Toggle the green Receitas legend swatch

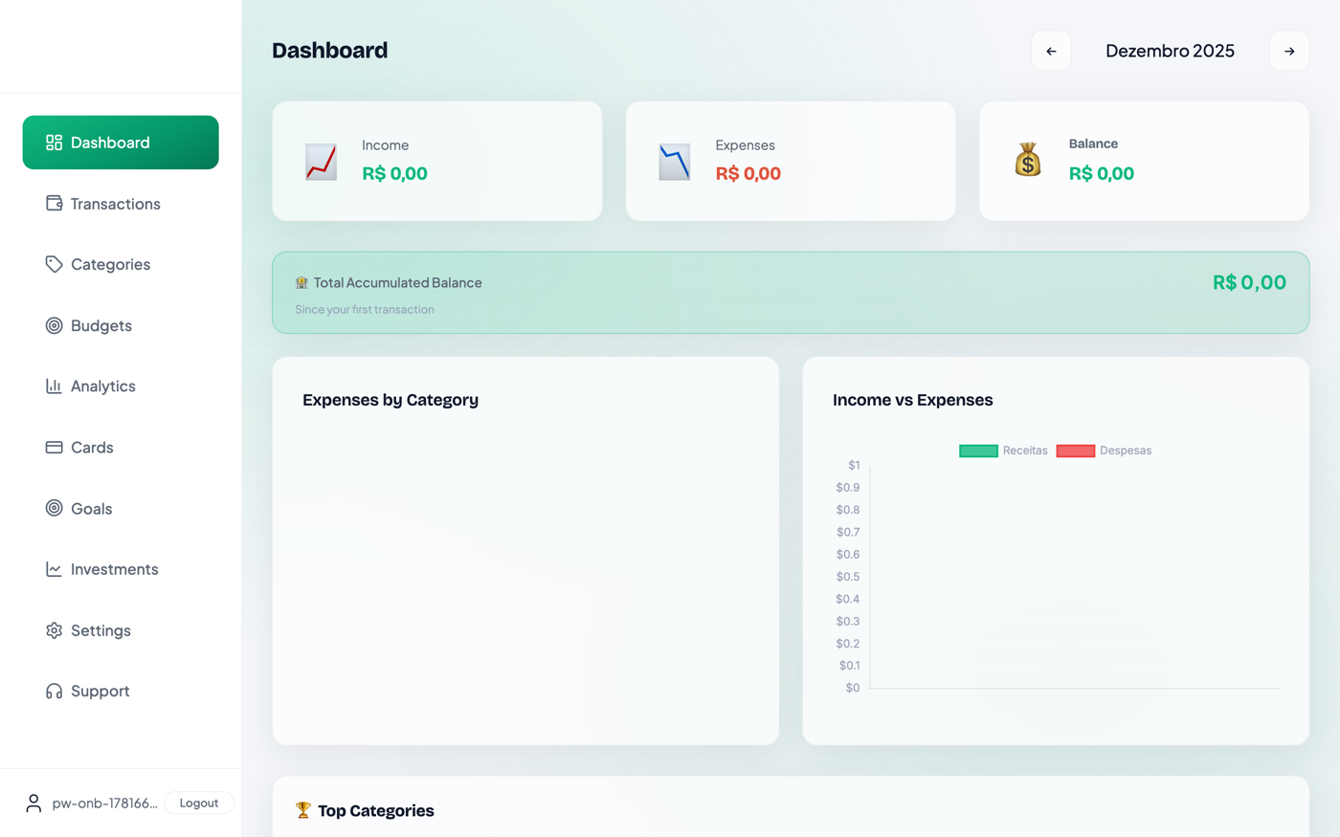point(978,451)
